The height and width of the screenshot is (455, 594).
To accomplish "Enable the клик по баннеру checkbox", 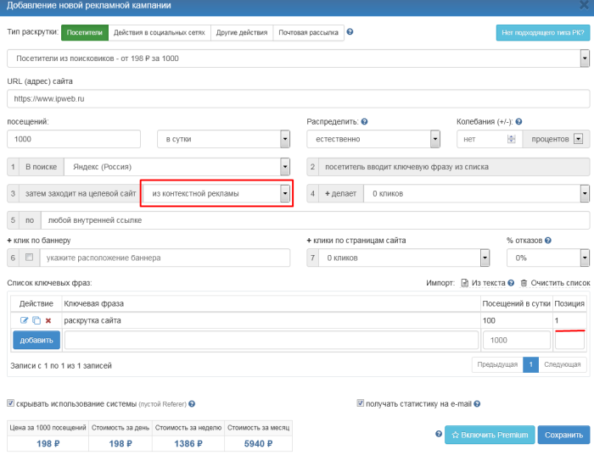I will click(30, 258).
